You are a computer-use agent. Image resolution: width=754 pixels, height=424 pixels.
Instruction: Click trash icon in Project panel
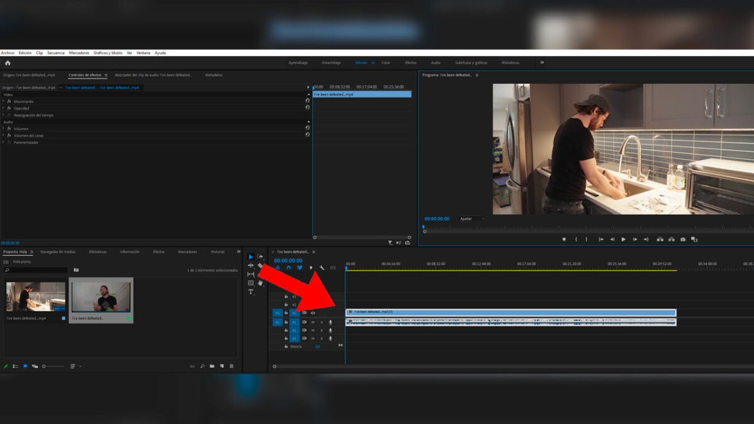pyautogui.click(x=231, y=366)
